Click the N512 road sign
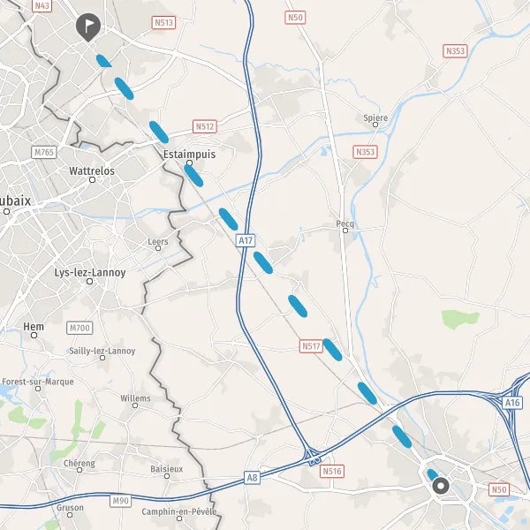The image size is (530, 530). [x=205, y=126]
